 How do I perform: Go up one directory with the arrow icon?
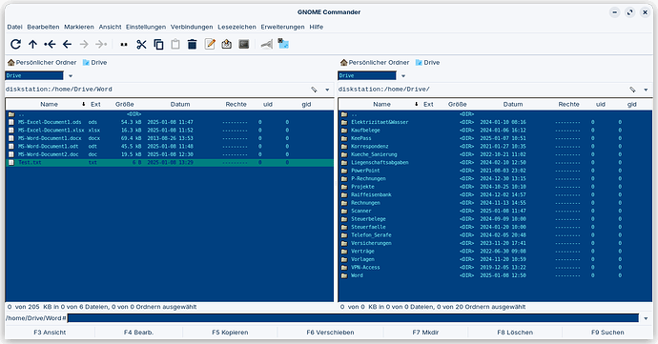coord(32,44)
